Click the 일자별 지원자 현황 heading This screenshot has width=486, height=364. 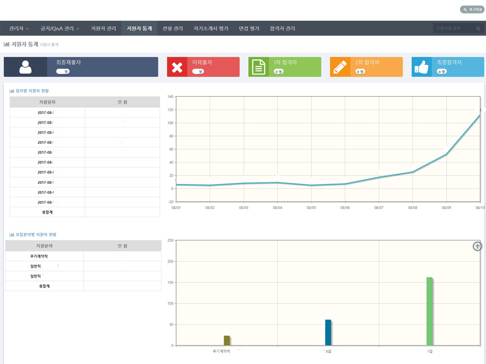[32, 91]
